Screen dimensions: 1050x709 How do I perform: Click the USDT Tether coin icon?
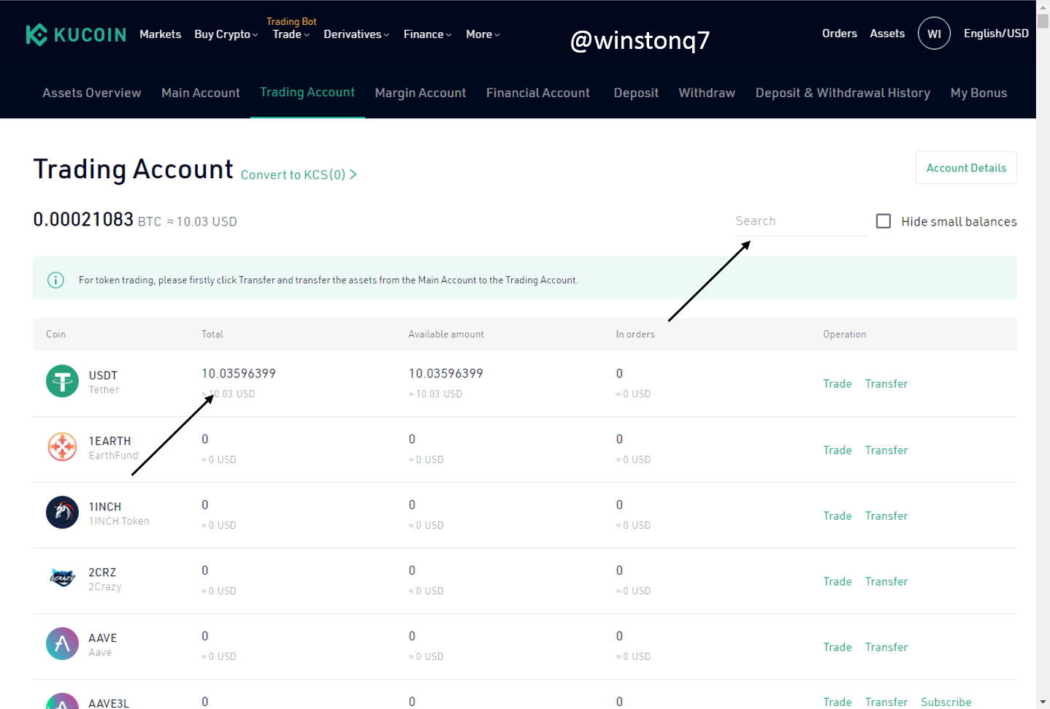click(x=62, y=381)
